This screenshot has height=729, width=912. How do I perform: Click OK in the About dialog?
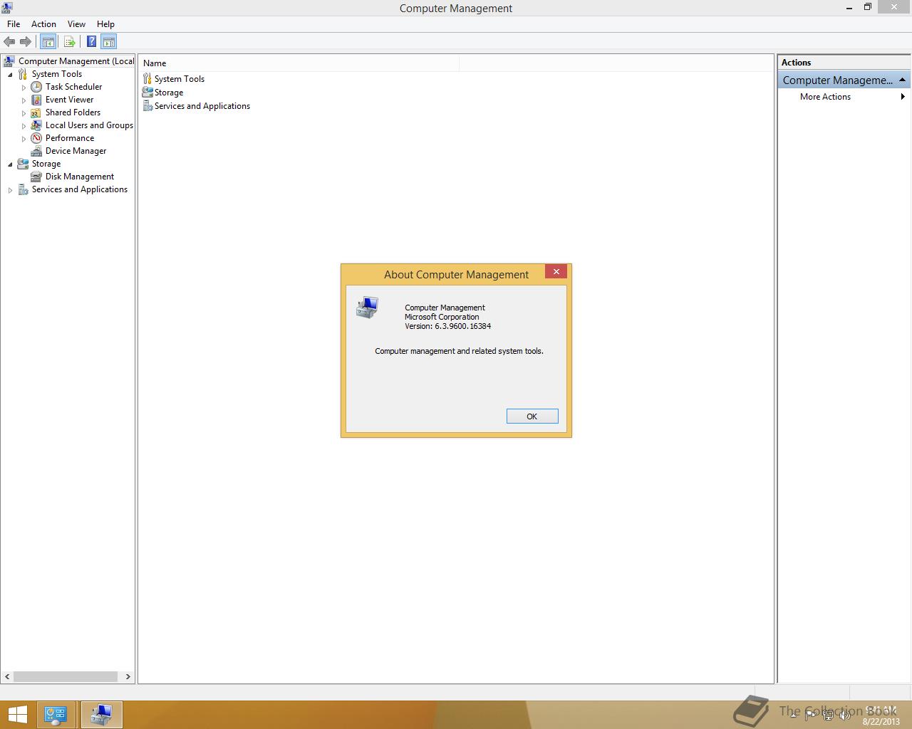pyautogui.click(x=532, y=416)
